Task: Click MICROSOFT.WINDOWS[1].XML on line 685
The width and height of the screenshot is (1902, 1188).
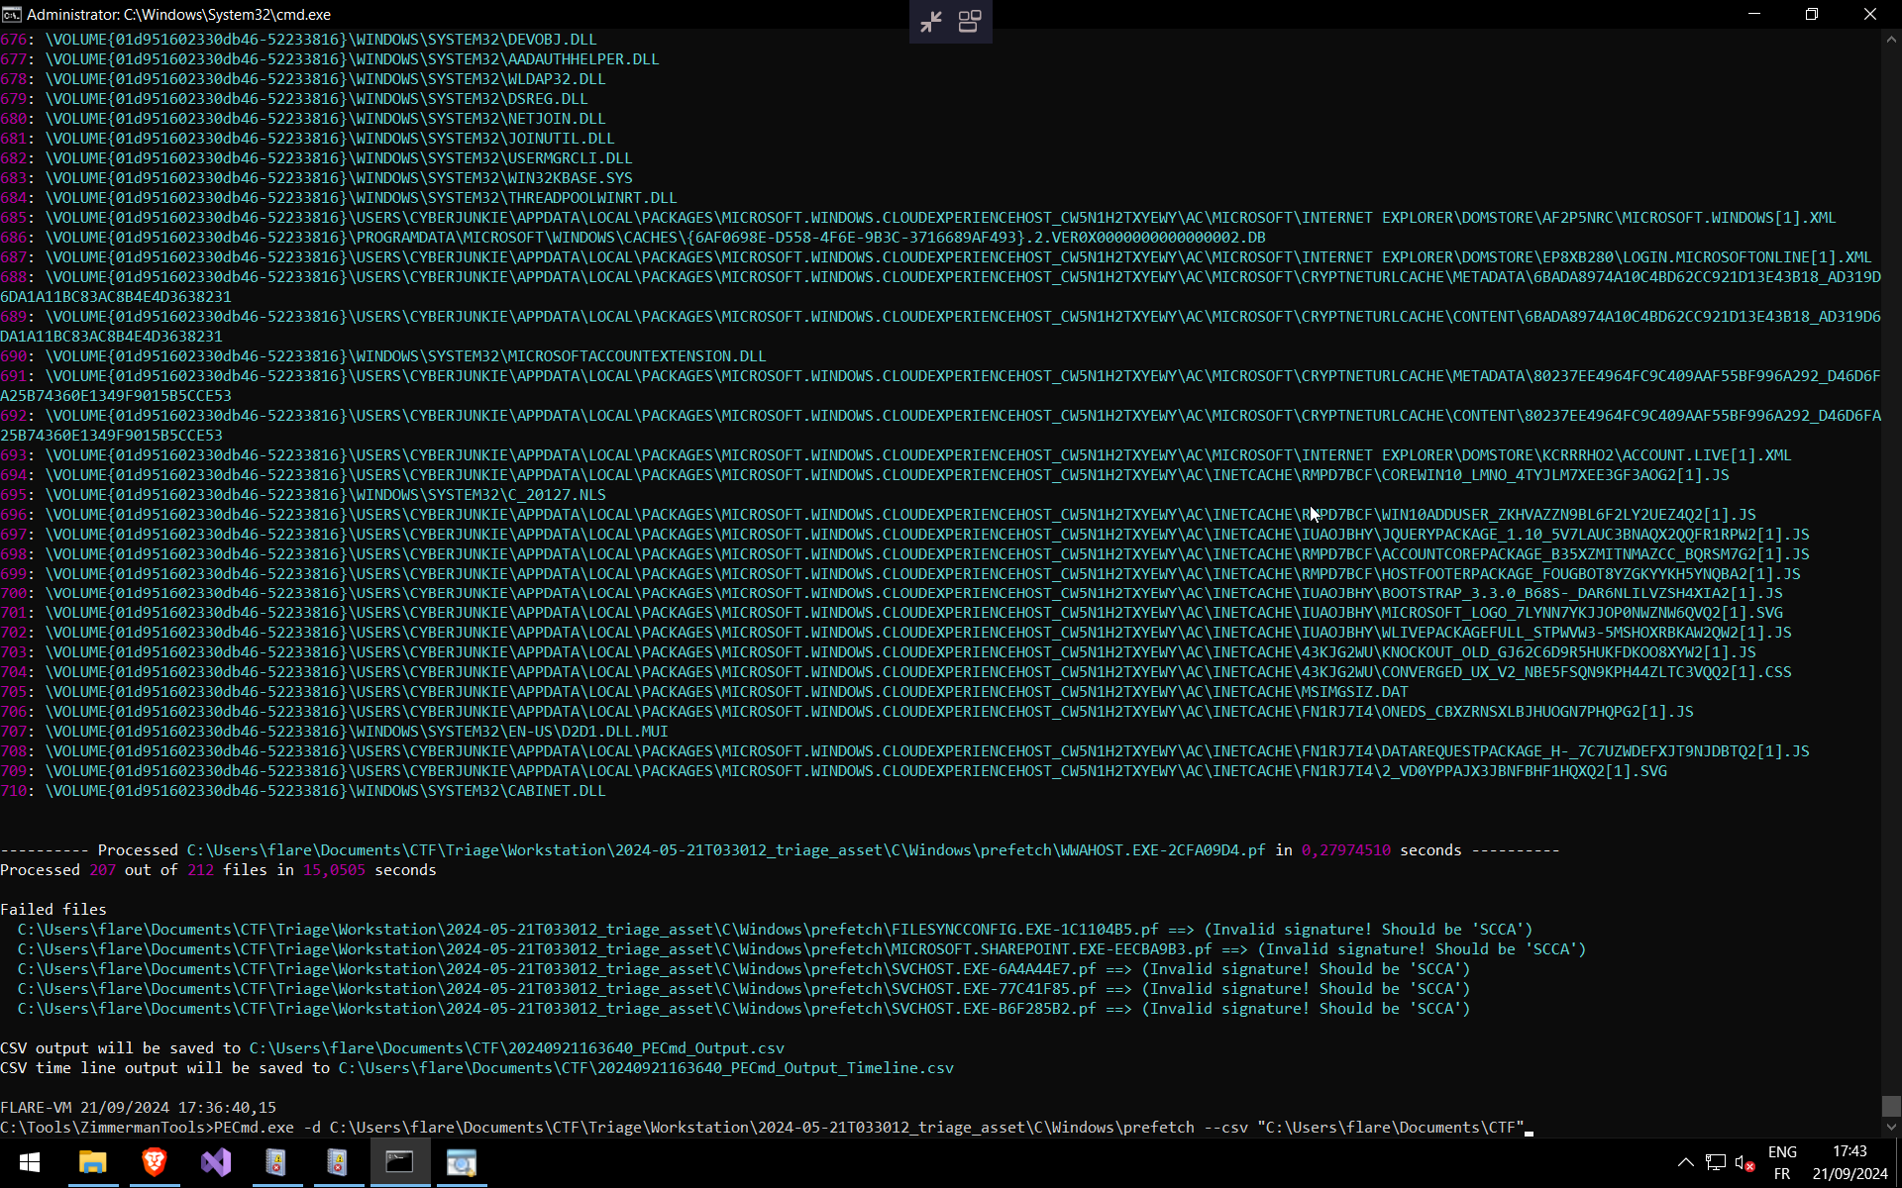Action: tap(1728, 218)
